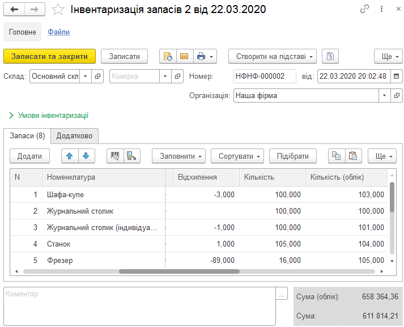This screenshot has width=404, height=327.
Task: Click the scroll down arrow of table
Action: coord(392,261)
